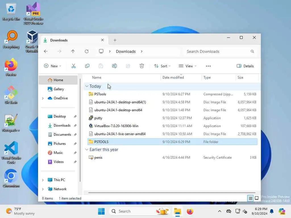The height and width of the screenshot is (218, 291).
Task: Close the Downloads tab
Action: [x=102, y=40]
